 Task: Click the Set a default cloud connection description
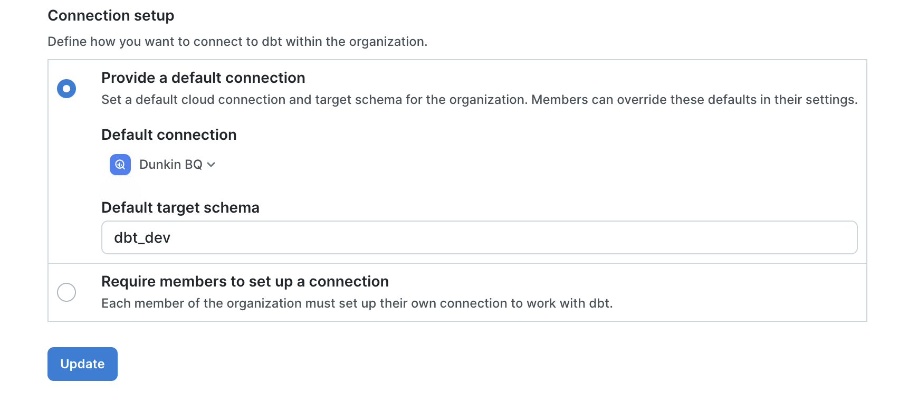(479, 100)
